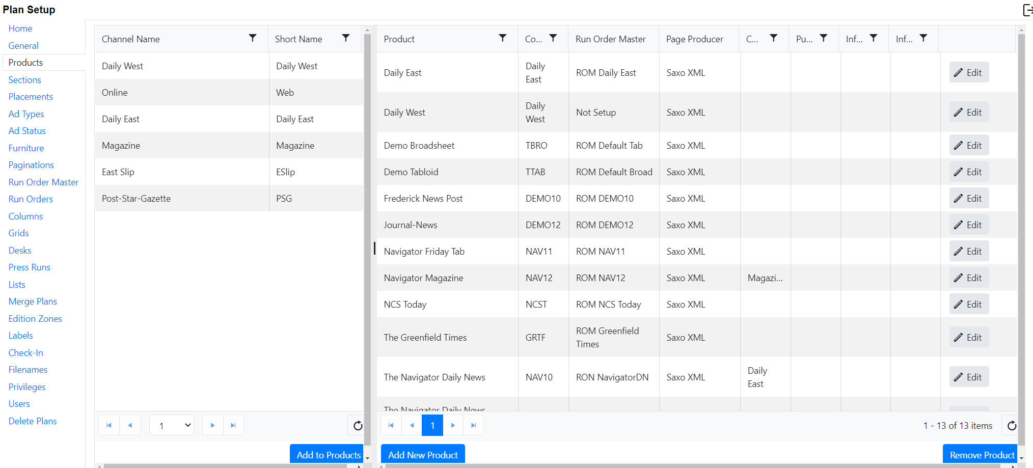Go to next page in channels grid
Screen dimensions: 1033x468
tap(212, 425)
